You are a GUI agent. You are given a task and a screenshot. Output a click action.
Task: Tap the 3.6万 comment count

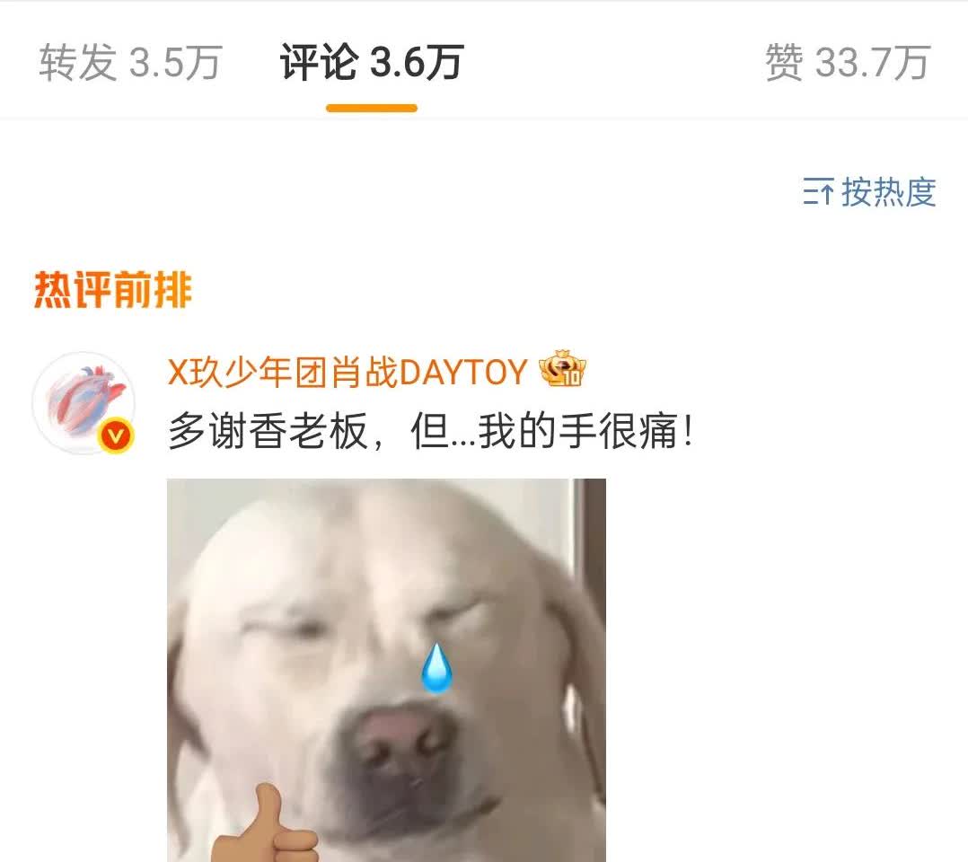417,62
